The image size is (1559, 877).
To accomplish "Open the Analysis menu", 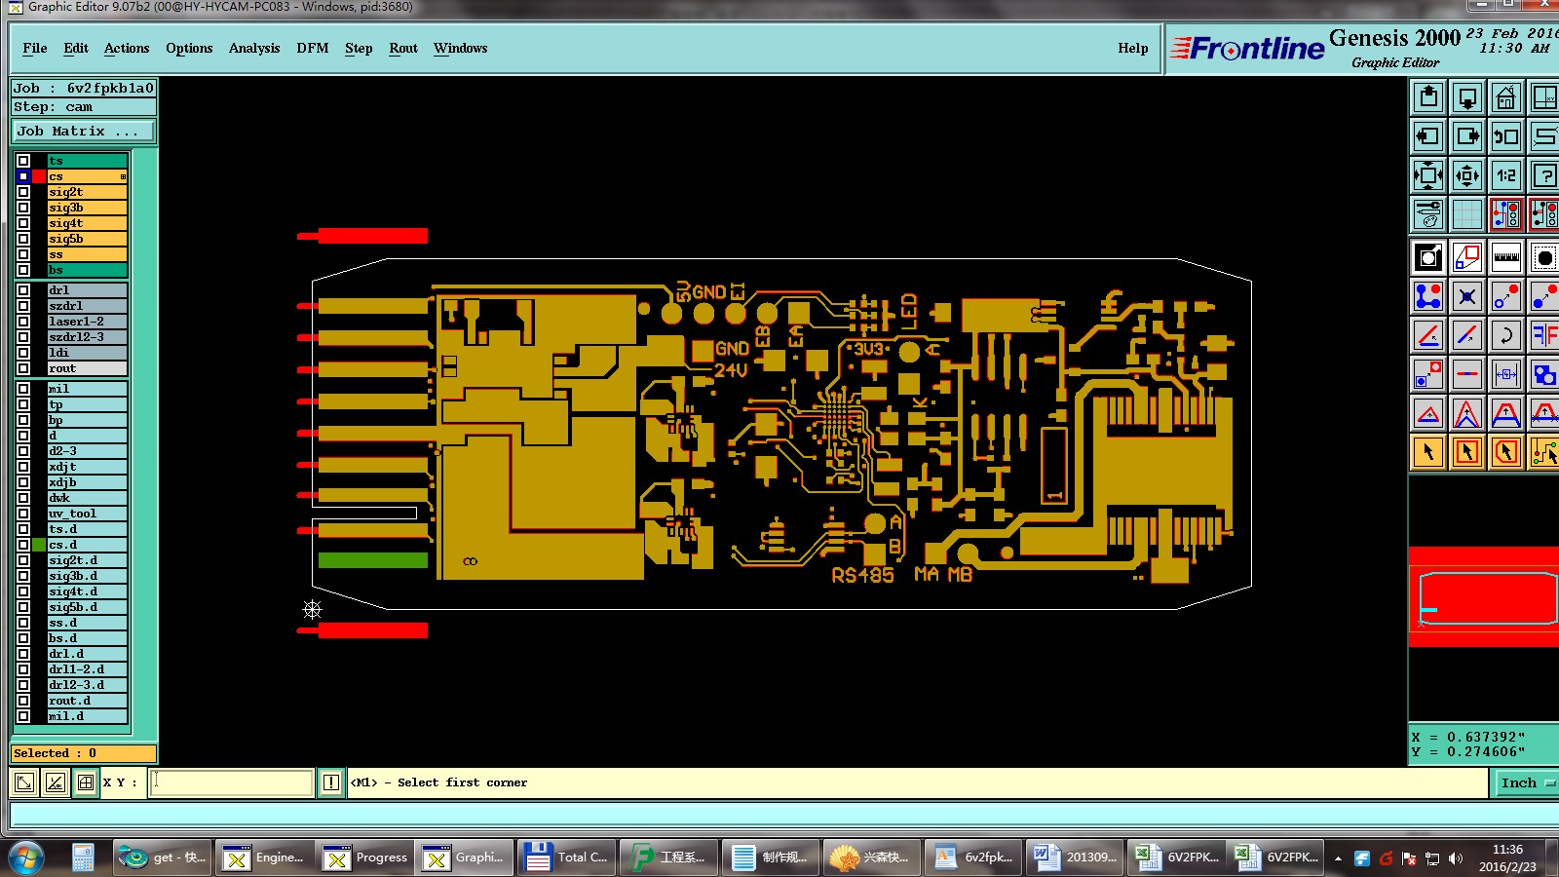I will [x=254, y=48].
